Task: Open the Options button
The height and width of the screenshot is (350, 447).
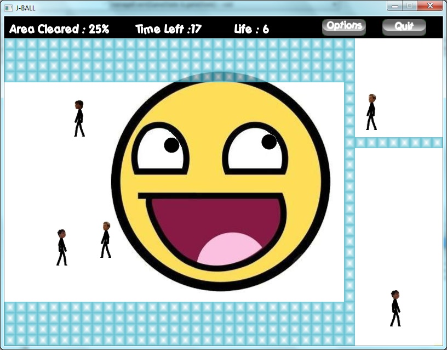Action: tap(343, 27)
